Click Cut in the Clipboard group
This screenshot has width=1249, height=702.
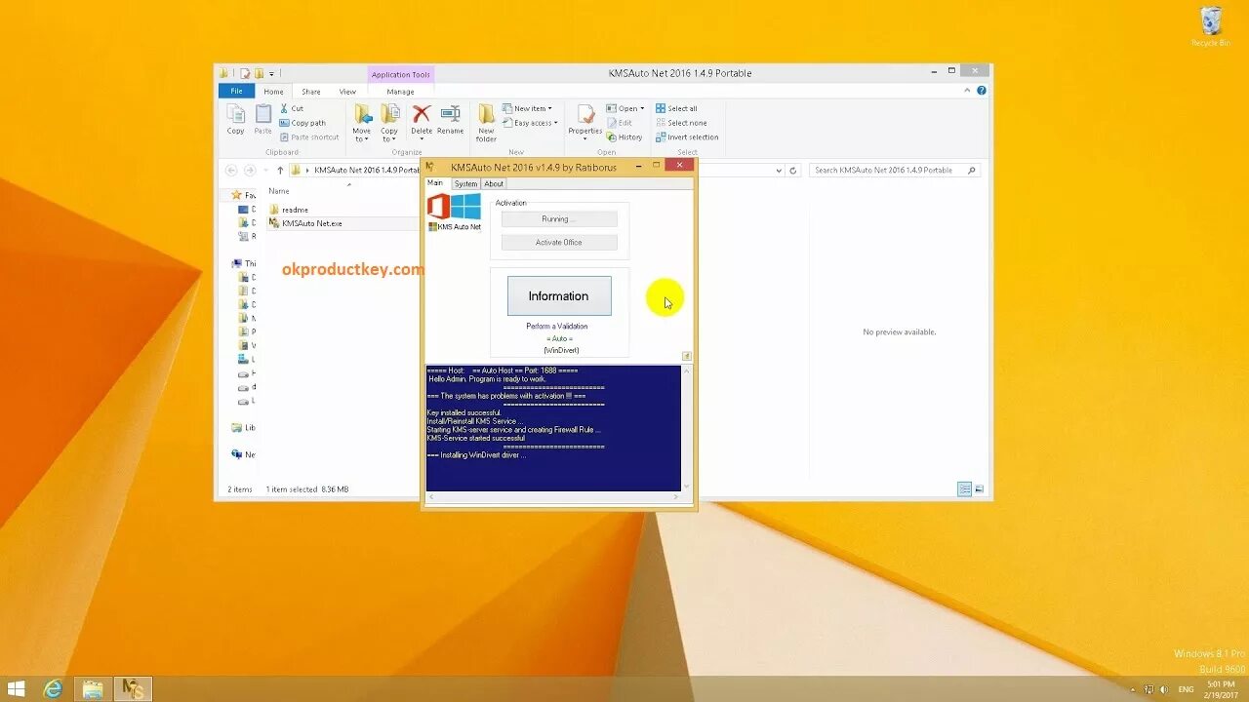point(292,108)
